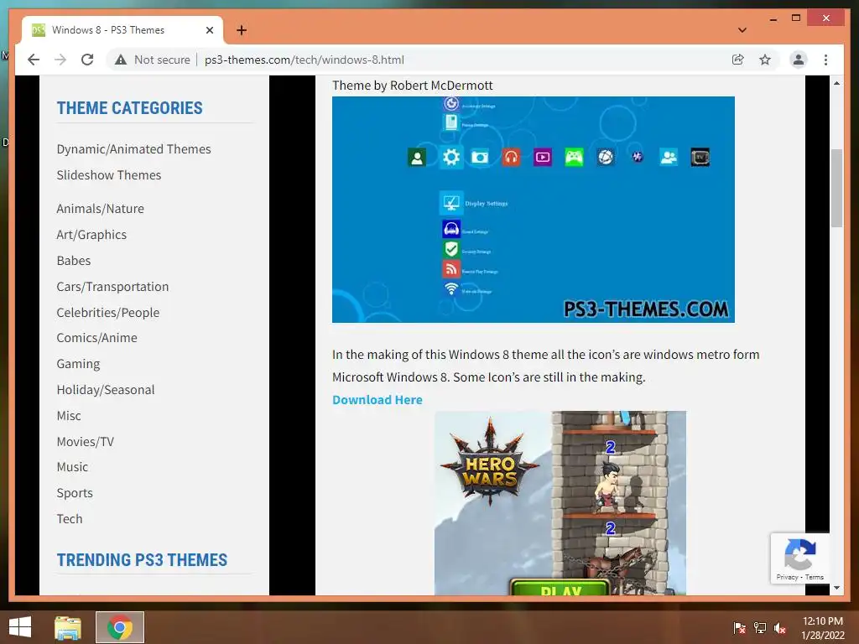Open Music category
The image size is (859, 644).
click(72, 467)
